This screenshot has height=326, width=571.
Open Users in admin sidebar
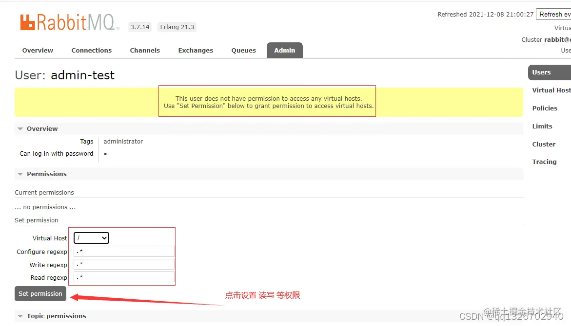tap(550, 72)
